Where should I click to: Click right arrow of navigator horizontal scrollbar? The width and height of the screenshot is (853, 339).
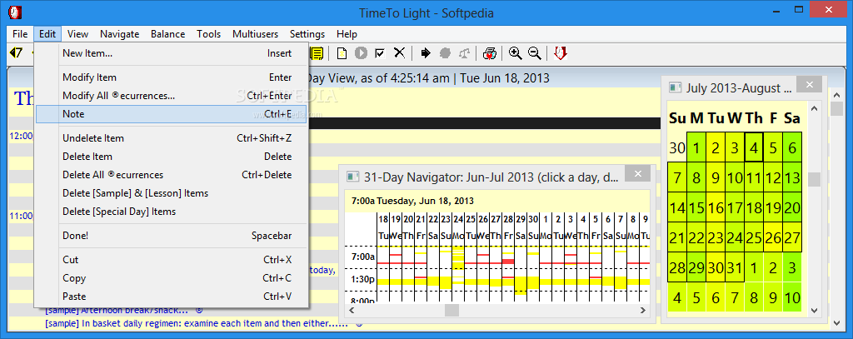pyautogui.click(x=644, y=310)
